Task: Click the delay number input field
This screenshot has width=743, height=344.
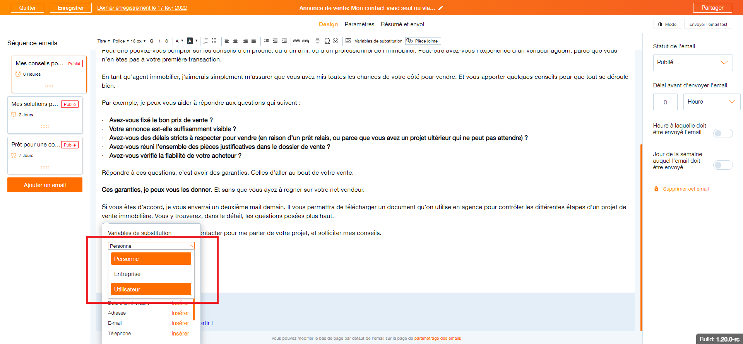Action: 665,102
